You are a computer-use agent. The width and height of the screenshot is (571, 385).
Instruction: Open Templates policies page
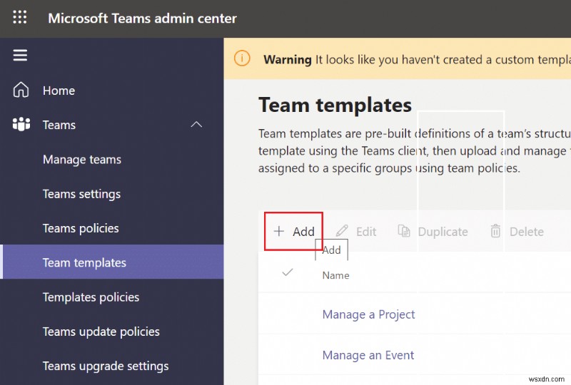91,297
